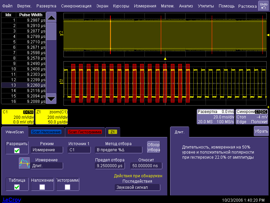Image resolution: width=270 pixels, height=203 pixels.
Task: Click the measurement waveform icon button
Action: 24,163
